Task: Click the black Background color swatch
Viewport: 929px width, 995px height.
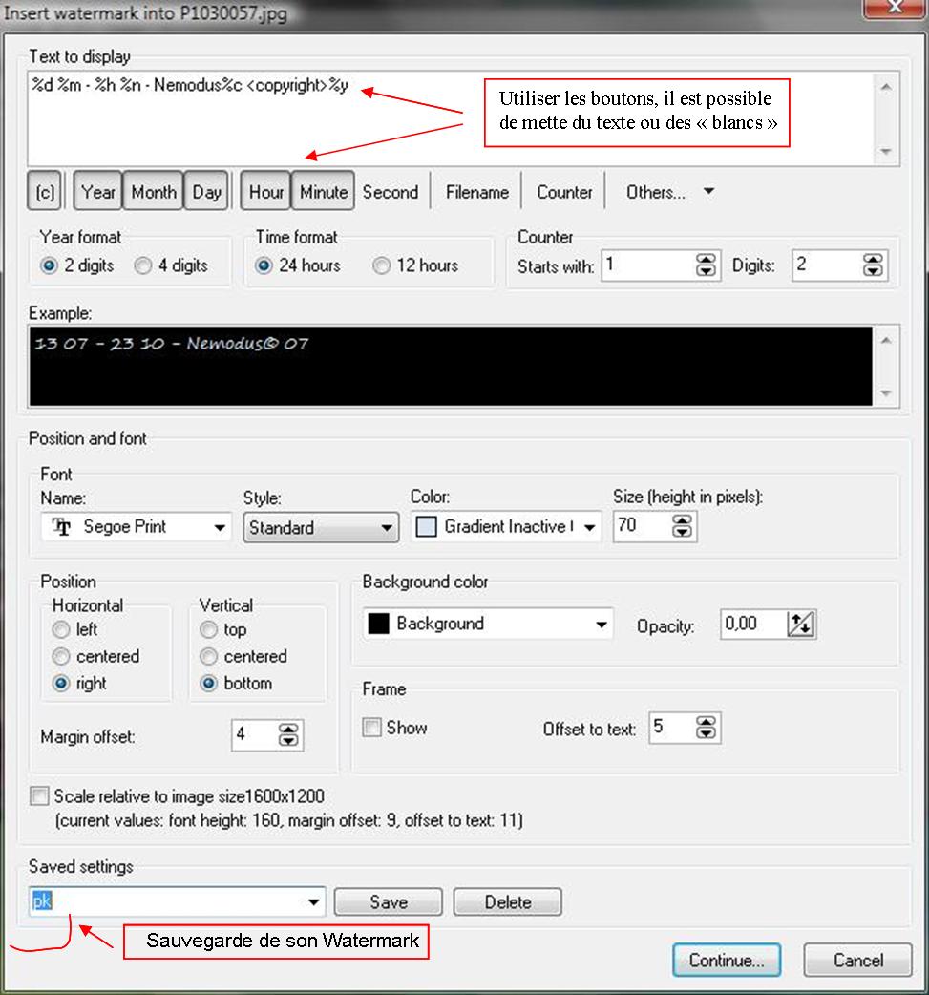Action: [x=378, y=625]
